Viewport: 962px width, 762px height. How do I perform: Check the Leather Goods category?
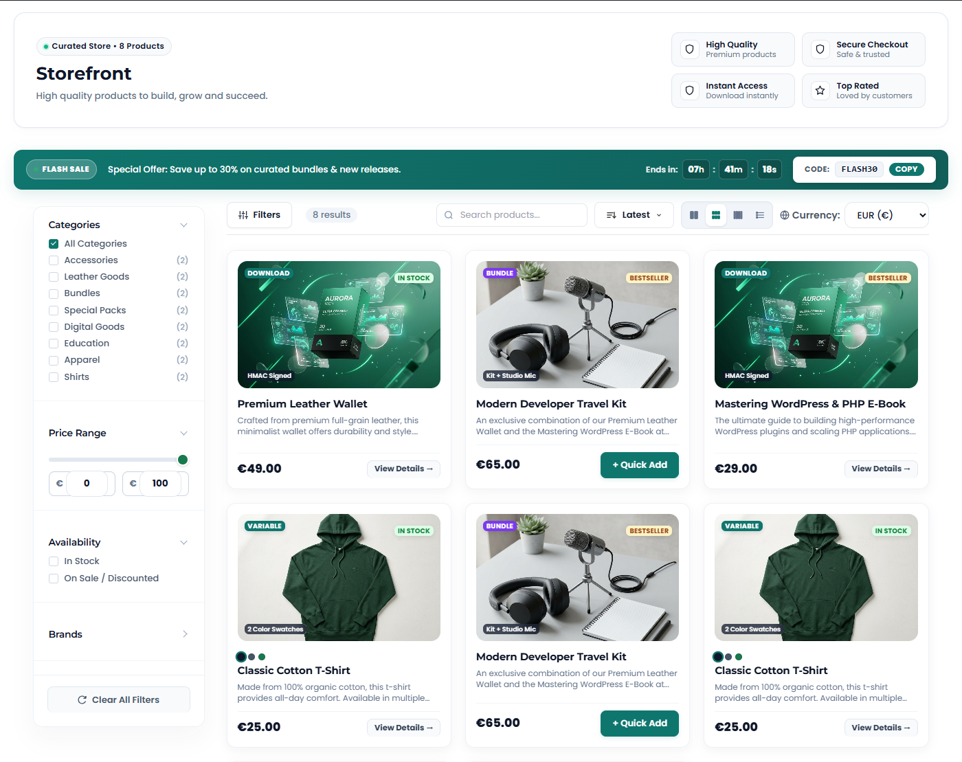pyautogui.click(x=54, y=277)
